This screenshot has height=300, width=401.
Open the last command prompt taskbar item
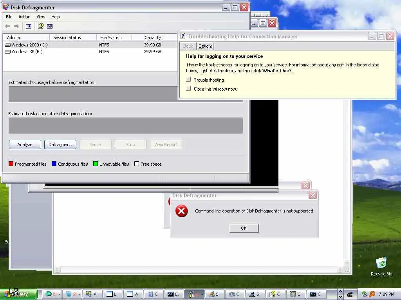click(x=316, y=294)
